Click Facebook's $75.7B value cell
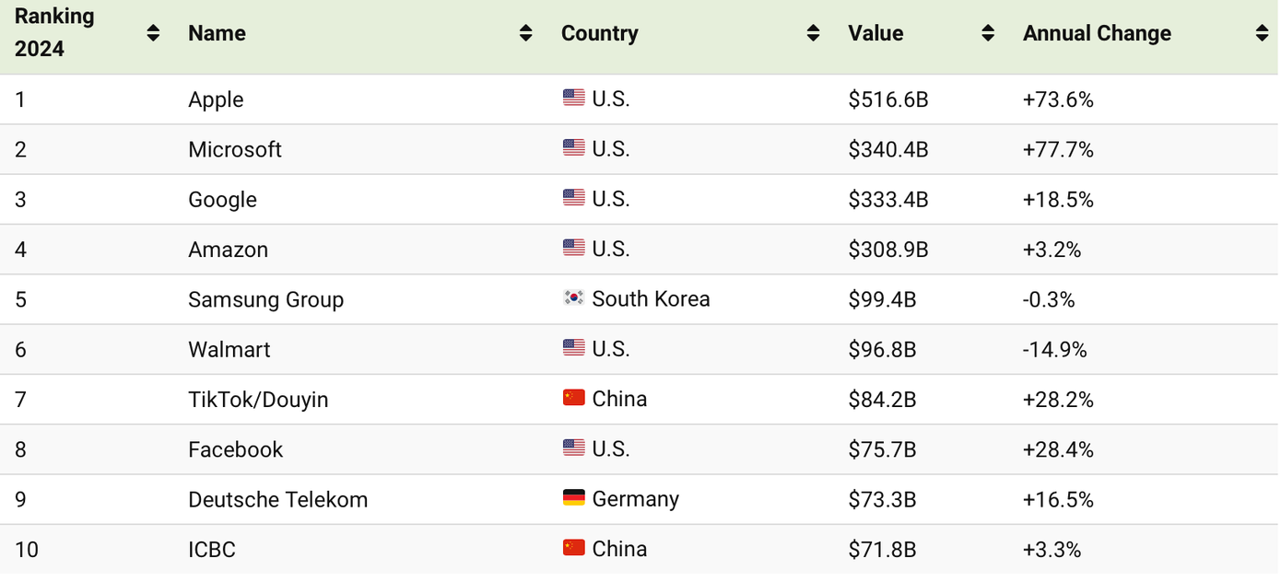Screen dimensions: 1281x582 (x=882, y=449)
